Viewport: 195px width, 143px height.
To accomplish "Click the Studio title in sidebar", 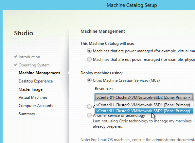I will point(24,33).
